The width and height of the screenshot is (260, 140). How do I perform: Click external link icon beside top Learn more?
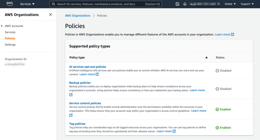233,34
